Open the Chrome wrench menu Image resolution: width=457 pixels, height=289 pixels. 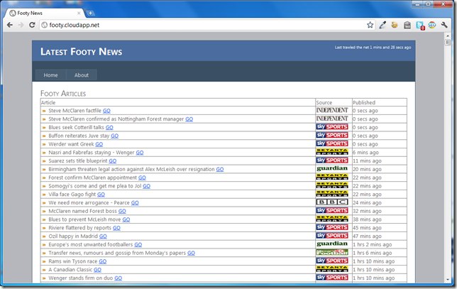pos(444,25)
